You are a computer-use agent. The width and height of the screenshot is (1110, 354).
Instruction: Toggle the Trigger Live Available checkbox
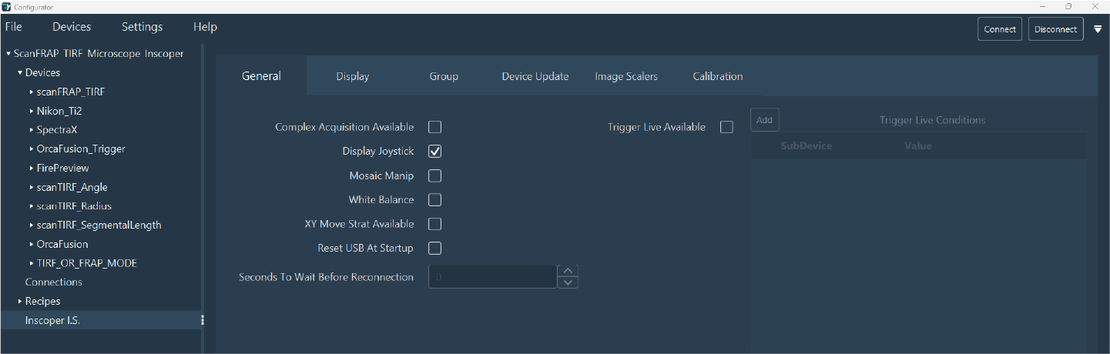[726, 127]
